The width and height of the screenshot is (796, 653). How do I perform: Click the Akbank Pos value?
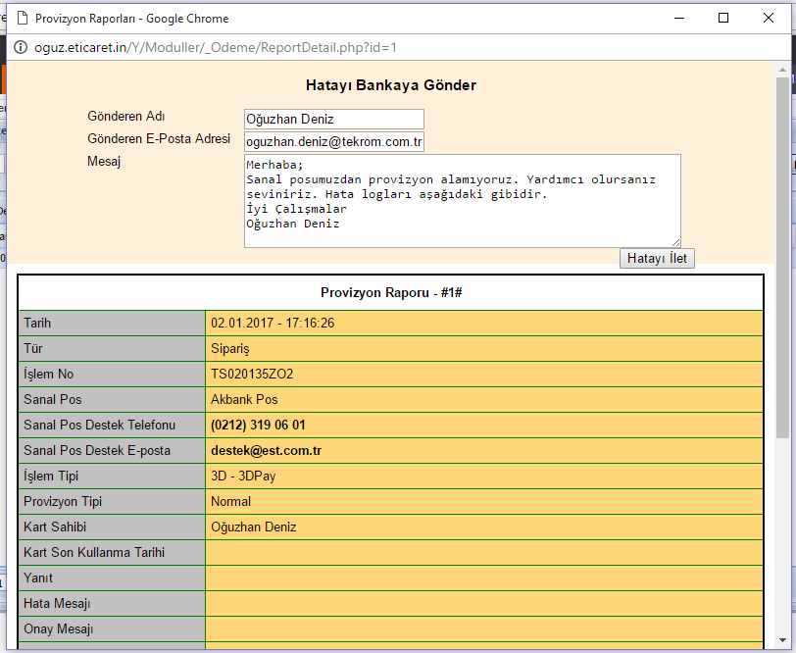(244, 400)
